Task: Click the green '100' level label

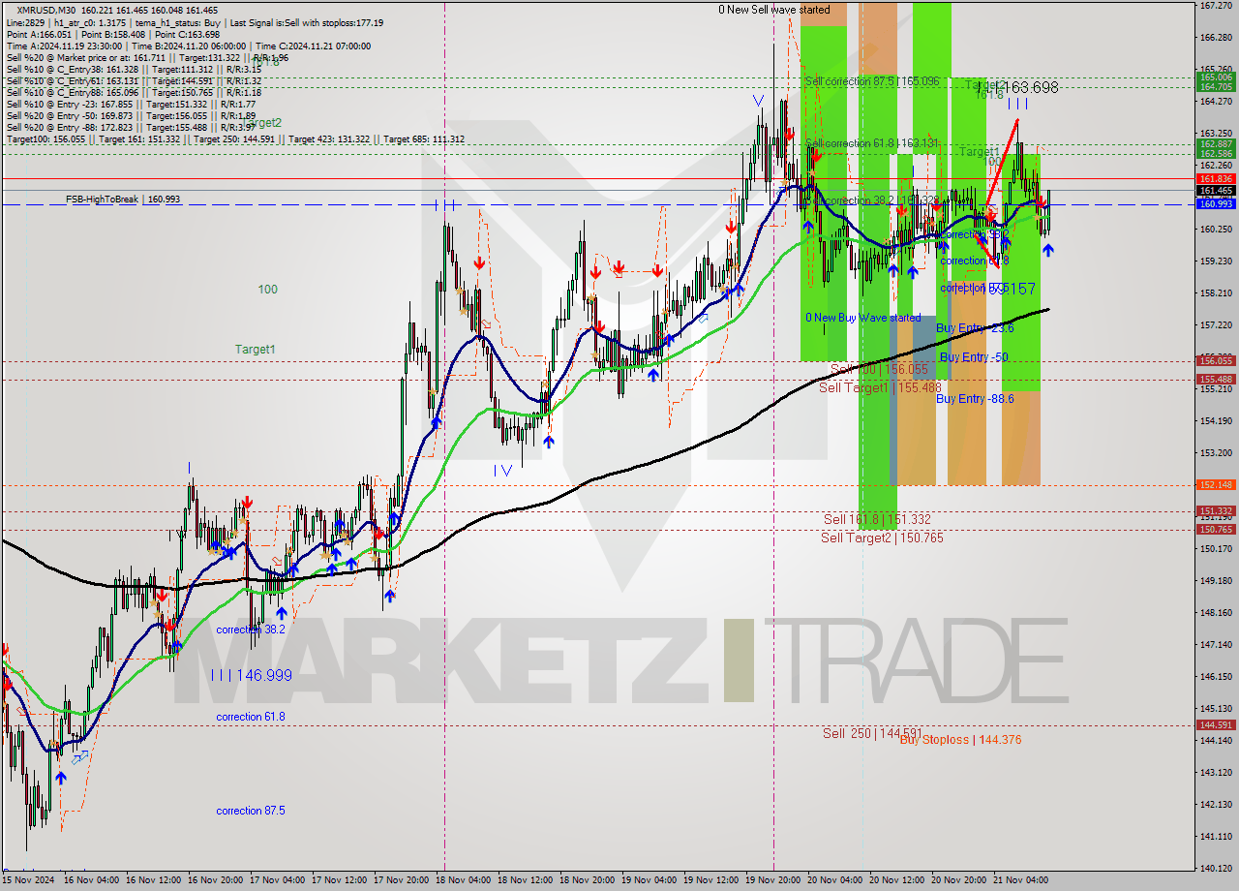Action: 268,290
